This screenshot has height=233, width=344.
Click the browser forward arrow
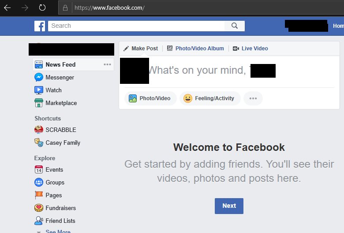[25, 8]
